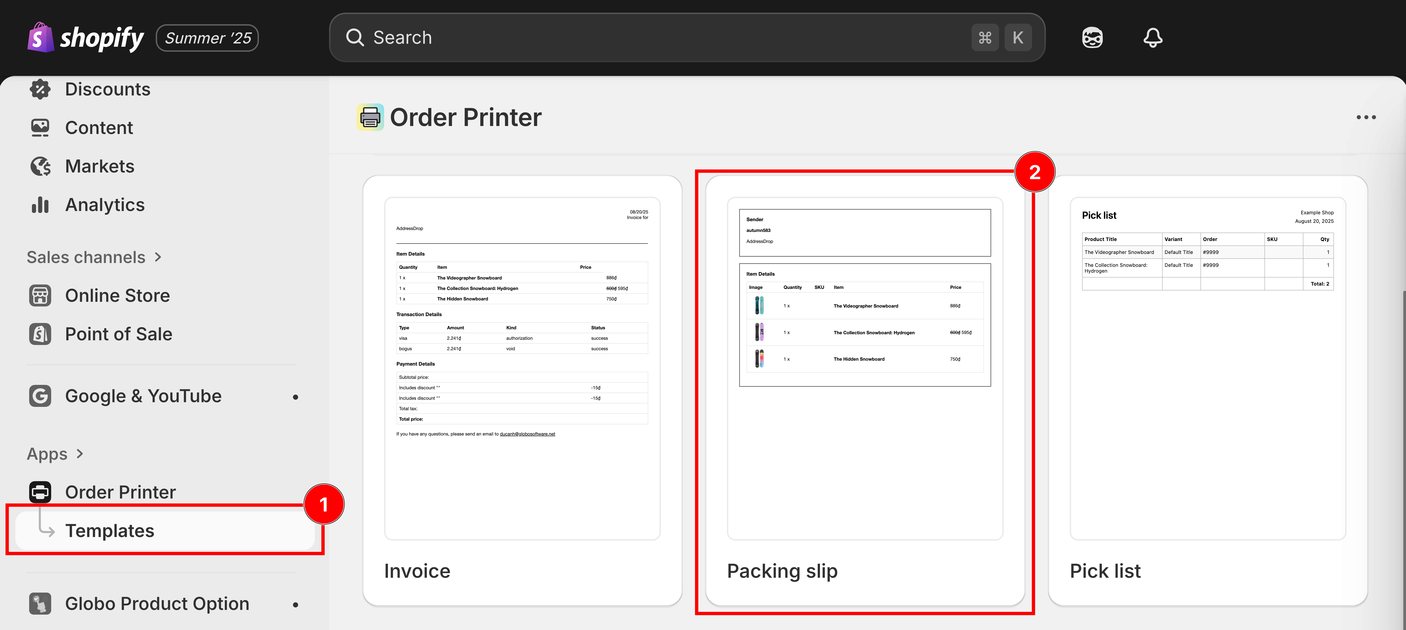Open the Summer '25 edition badge
This screenshot has width=1406, height=630.
(207, 38)
